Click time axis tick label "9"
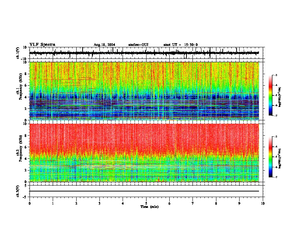Image resolution: width=296 pixels, height=228 pixels. 239,203
